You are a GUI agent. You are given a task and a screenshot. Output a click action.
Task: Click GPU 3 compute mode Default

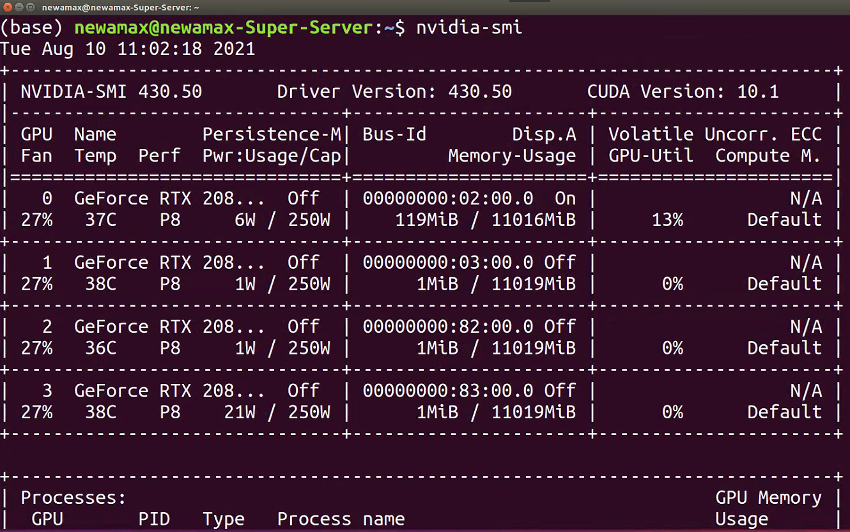[784, 411]
